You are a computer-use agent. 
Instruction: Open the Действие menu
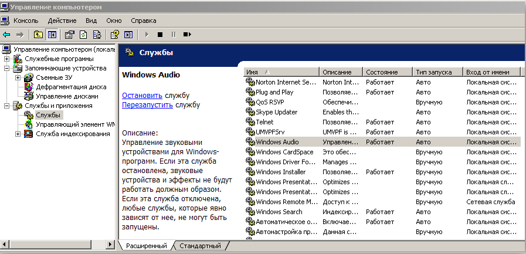62,21
